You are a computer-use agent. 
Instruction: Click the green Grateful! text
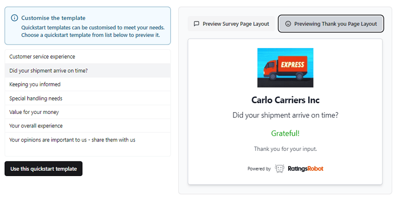285,133
